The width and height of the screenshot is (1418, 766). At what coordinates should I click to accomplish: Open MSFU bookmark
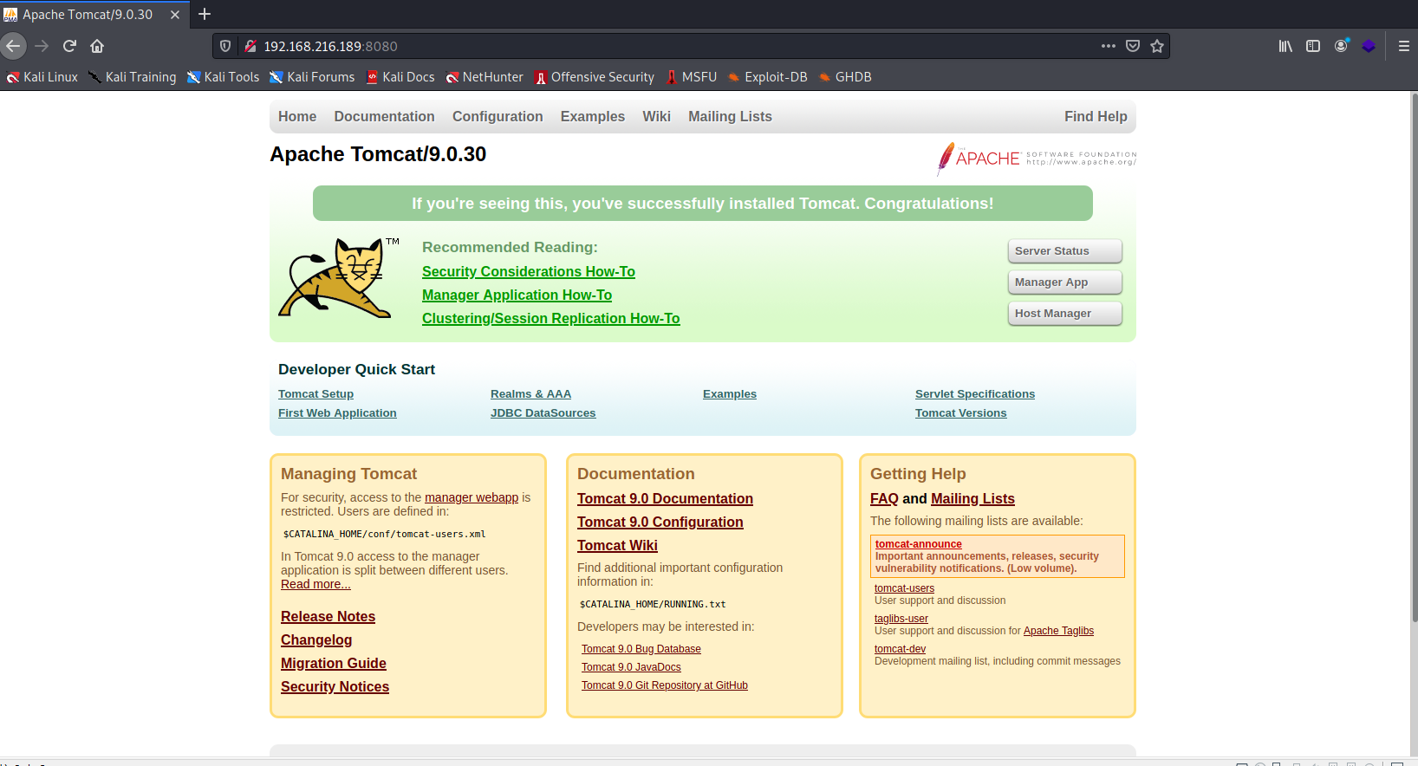691,77
